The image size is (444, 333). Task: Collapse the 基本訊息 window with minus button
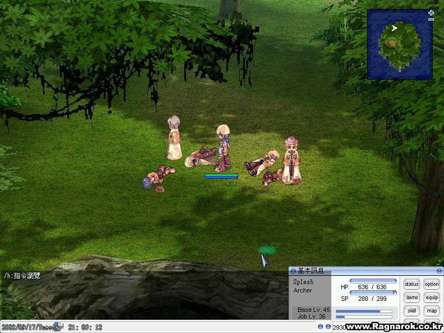(439, 271)
